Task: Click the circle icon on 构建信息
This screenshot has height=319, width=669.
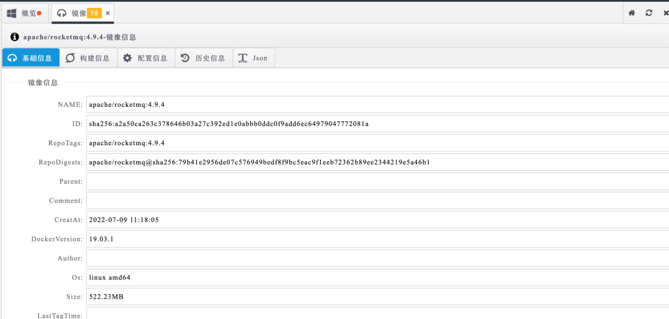Action: (x=70, y=58)
